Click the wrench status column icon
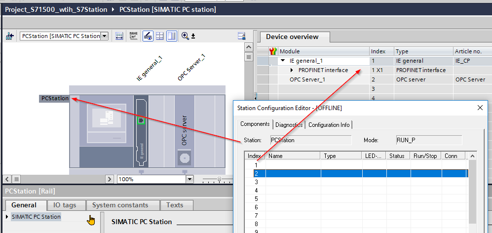Viewport: 492px width, 233px height. pos(273,51)
